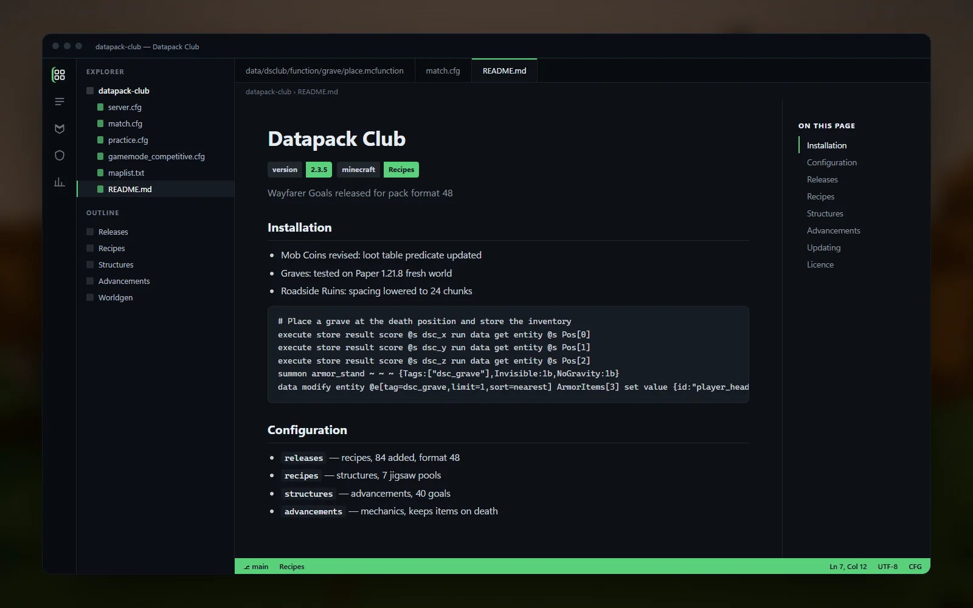Screen dimensions: 973x608
Task: Click the CFG language mode indicator
Action: [915, 567]
